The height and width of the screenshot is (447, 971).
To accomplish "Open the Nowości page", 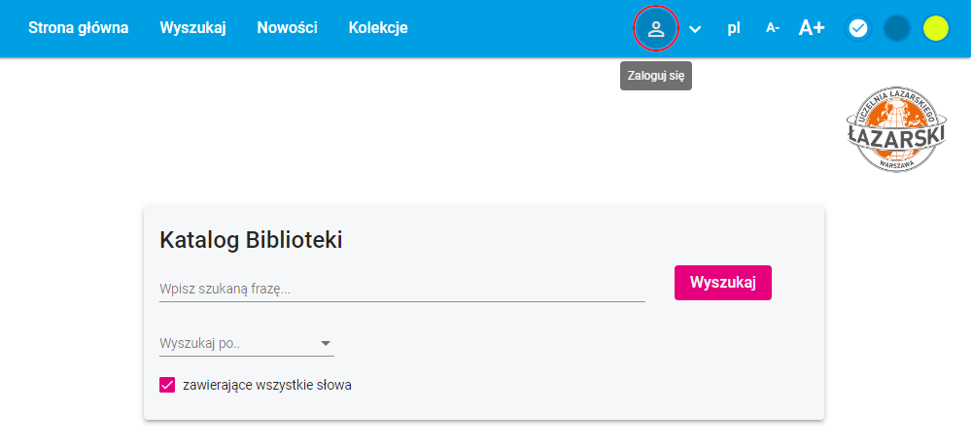I will click(288, 28).
